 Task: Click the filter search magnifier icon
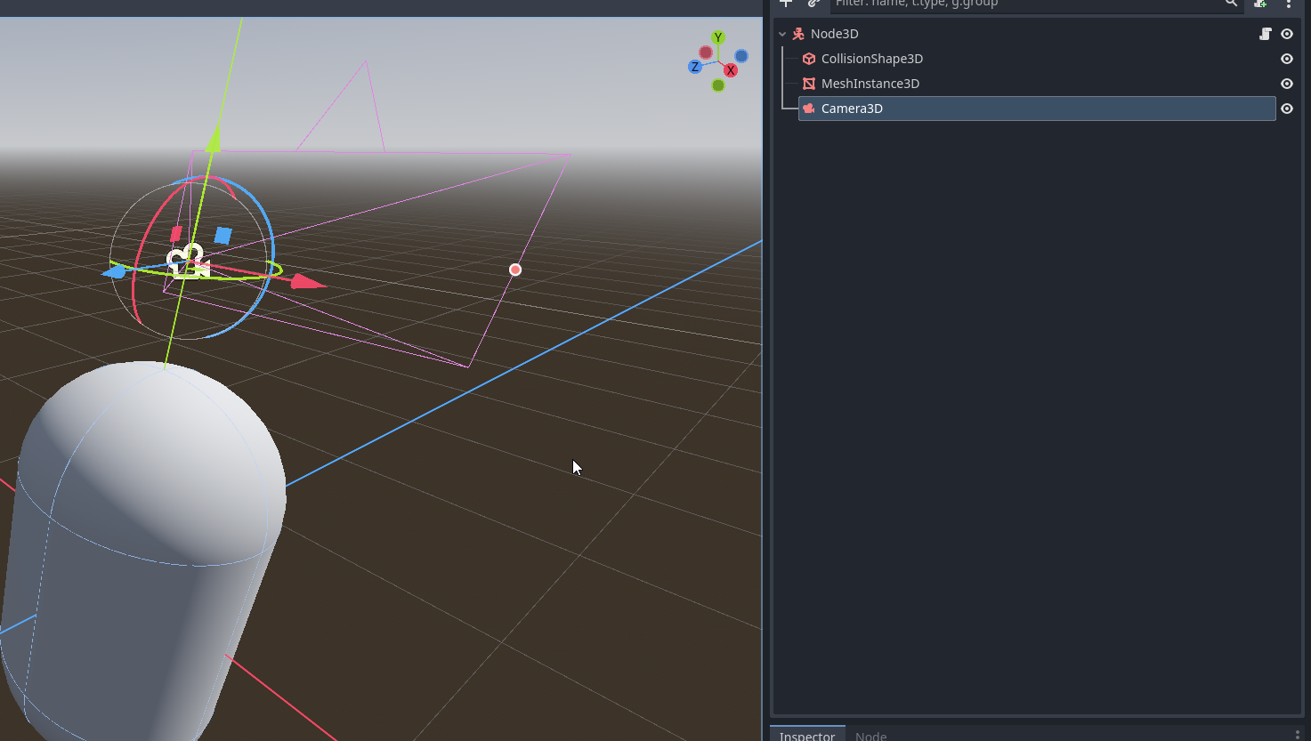[x=1231, y=4]
